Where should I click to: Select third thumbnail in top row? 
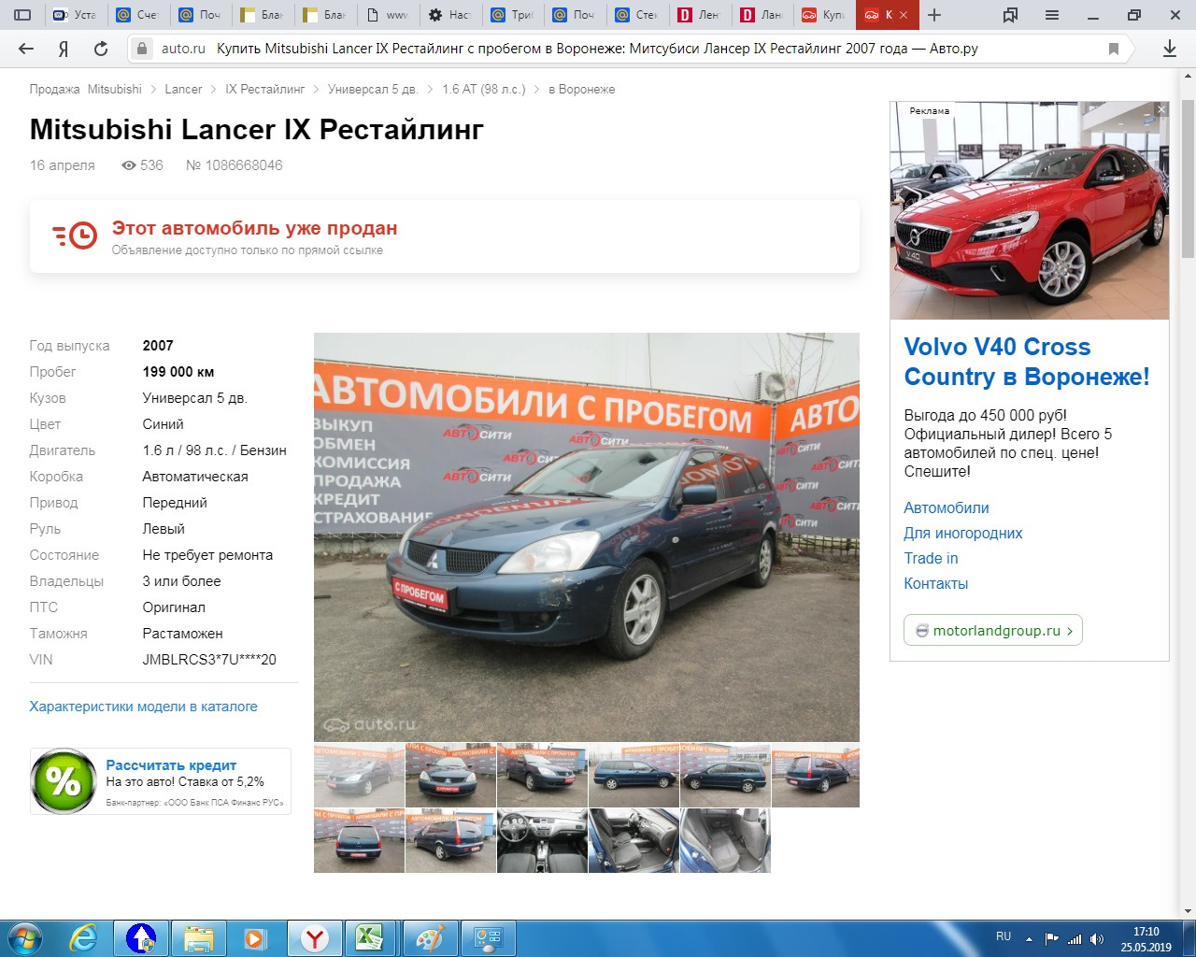(543, 776)
